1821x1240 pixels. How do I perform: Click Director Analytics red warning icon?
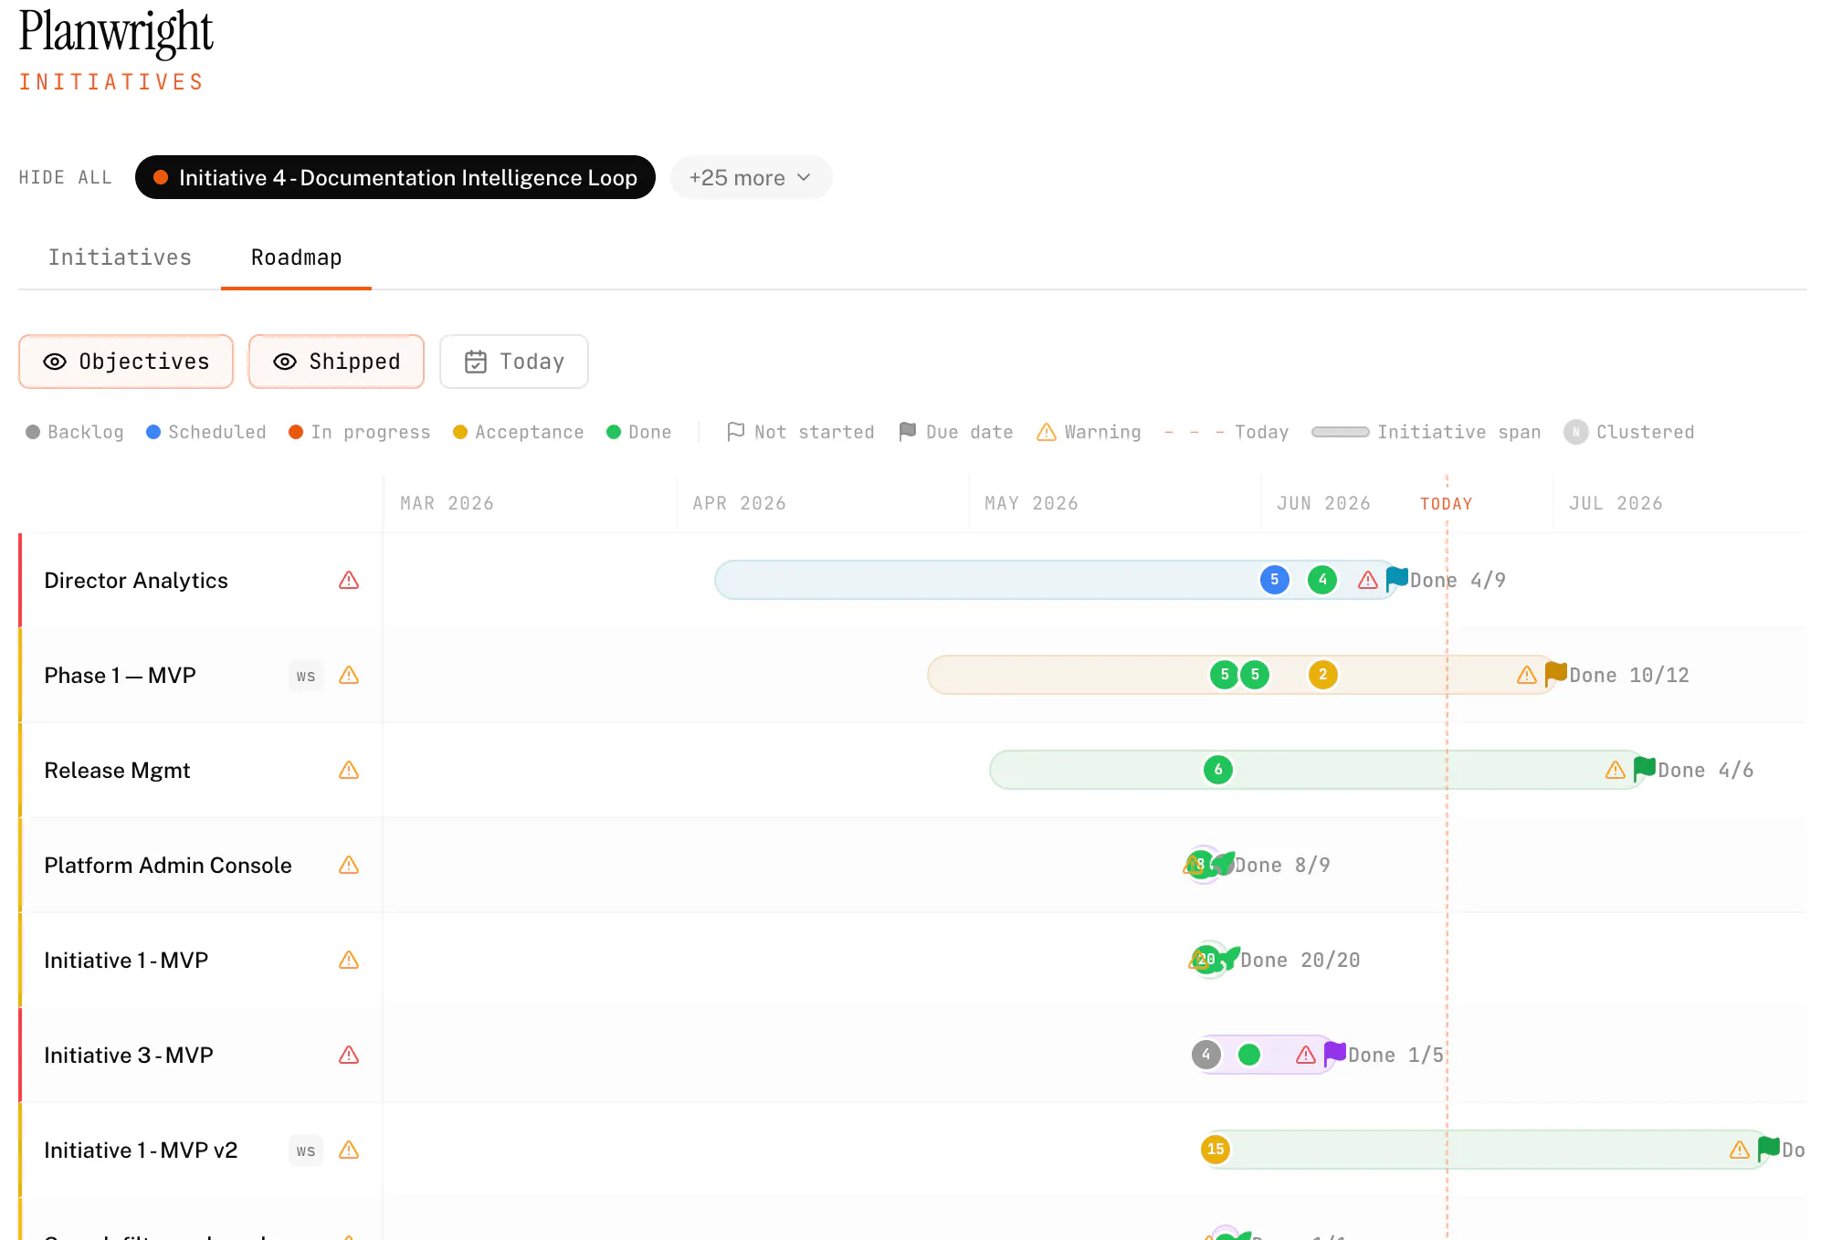click(349, 581)
